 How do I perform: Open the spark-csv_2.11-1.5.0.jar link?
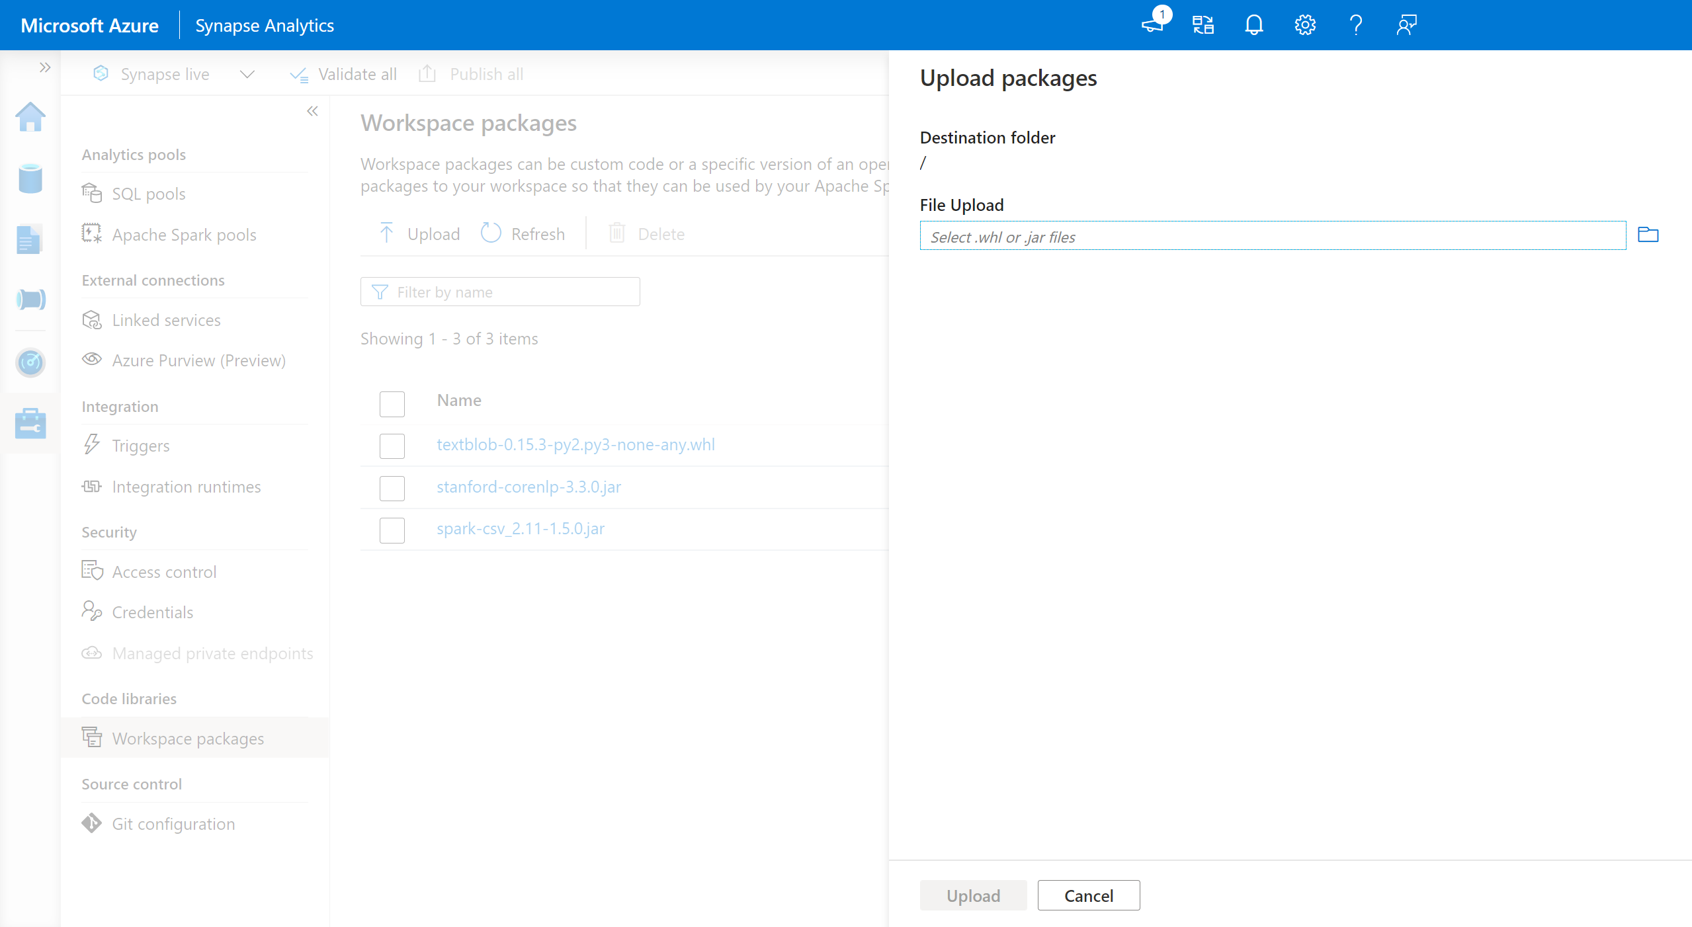[x=520, y=528]
